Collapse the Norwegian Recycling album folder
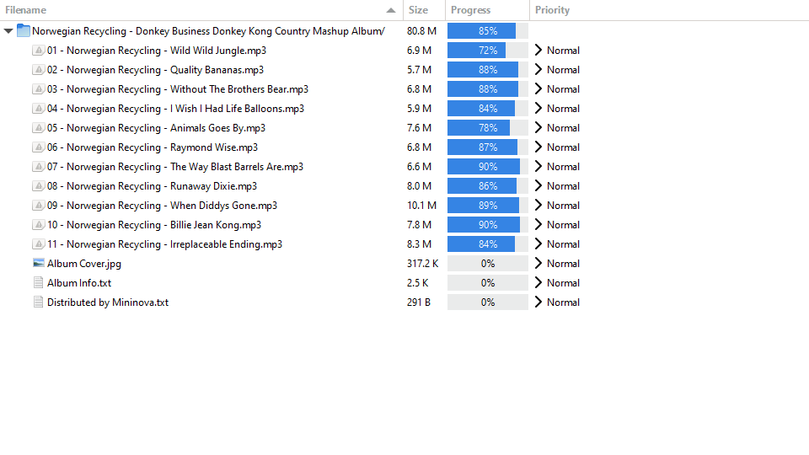Screen dimensions: 809x455 (x=8, y=31)
